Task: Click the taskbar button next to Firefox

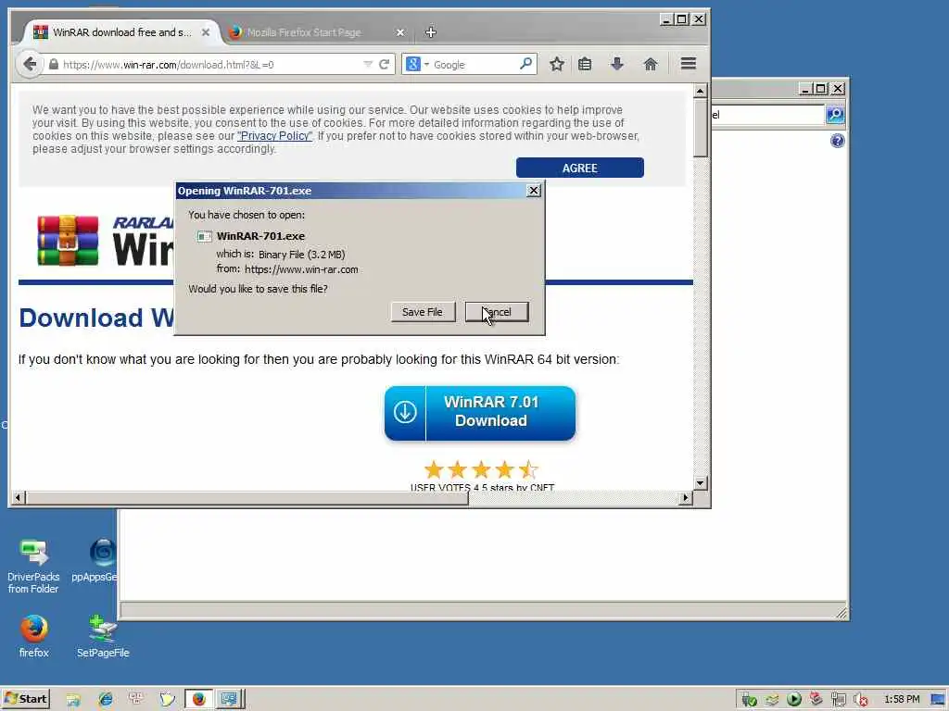Action: click(x=230, y=699)
